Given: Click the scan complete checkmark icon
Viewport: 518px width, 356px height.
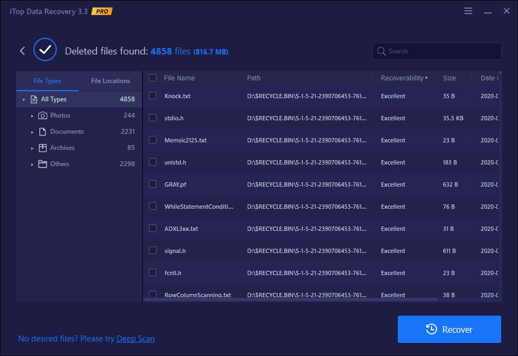Looking at the screenshot, I should tap(45, 50).
